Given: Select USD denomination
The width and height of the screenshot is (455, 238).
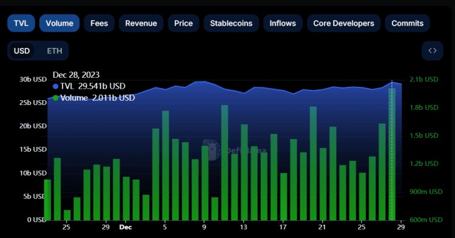Looking at the screenshot, I should 22,51.
